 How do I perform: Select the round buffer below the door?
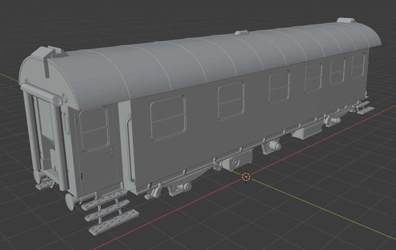tap(70, 201)
